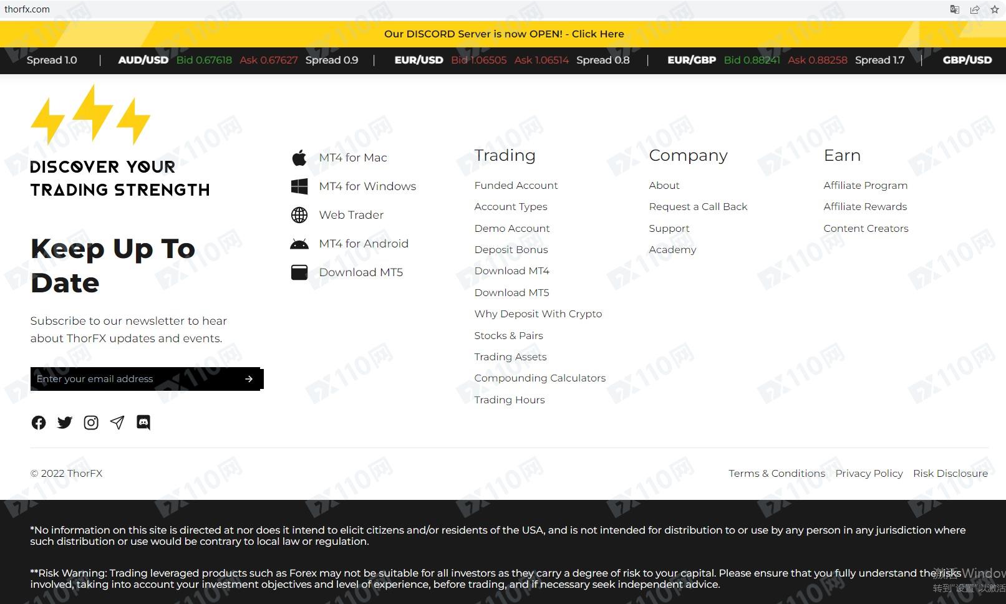Open the DISCORD Server announcement banner

pyautogui.click(x=503, y=34)
